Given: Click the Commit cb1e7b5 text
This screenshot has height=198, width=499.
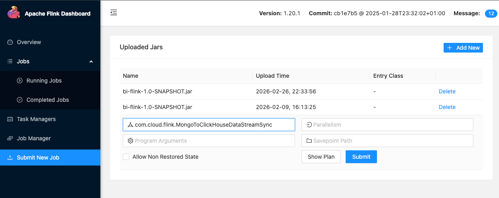Looking at the screenshot, I should 377,13.
